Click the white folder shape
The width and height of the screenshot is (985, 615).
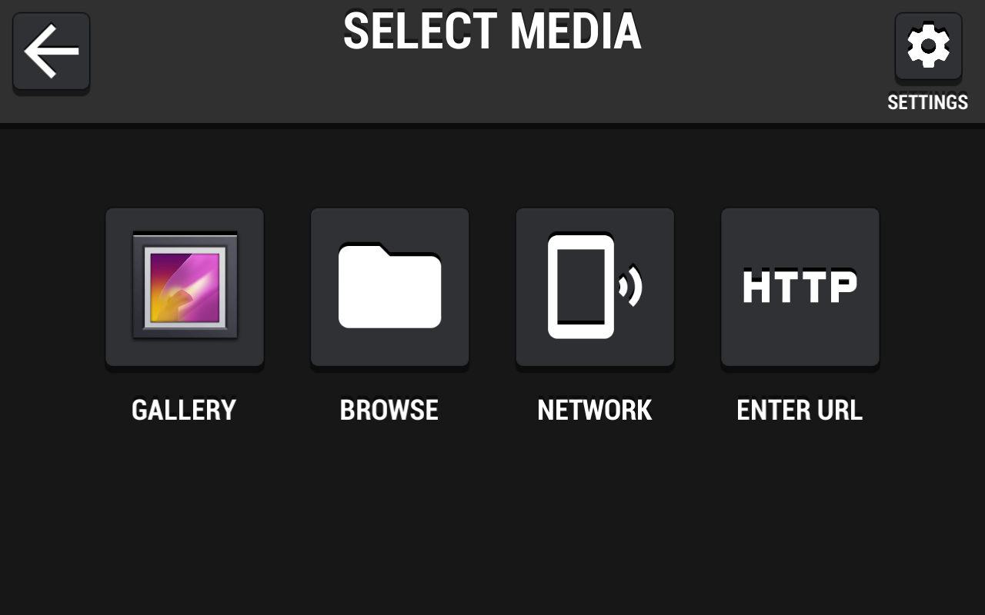click(390, 286)
